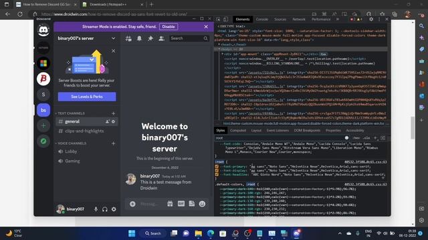Open DevTools more options kebab menu

click(379, 19)
